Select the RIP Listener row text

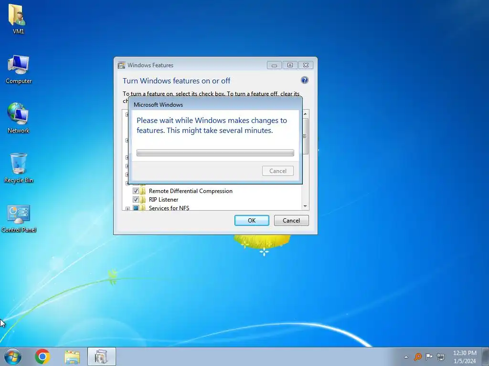coord(163,200)
